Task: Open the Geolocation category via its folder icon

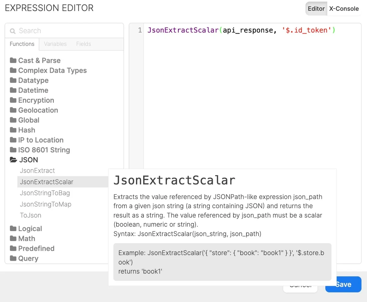Action: pos(13,110)
